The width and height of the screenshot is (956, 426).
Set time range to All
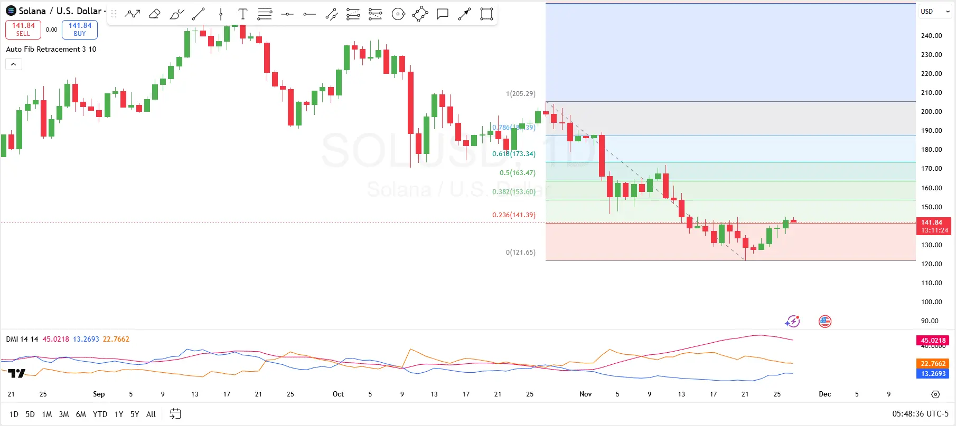point(151,414)
